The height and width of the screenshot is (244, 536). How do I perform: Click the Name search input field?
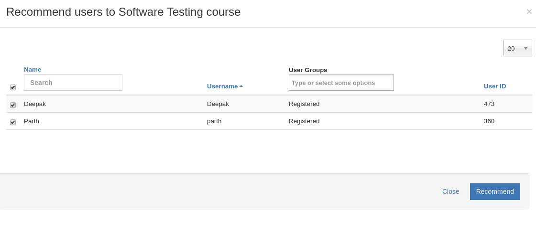[73, 83]
